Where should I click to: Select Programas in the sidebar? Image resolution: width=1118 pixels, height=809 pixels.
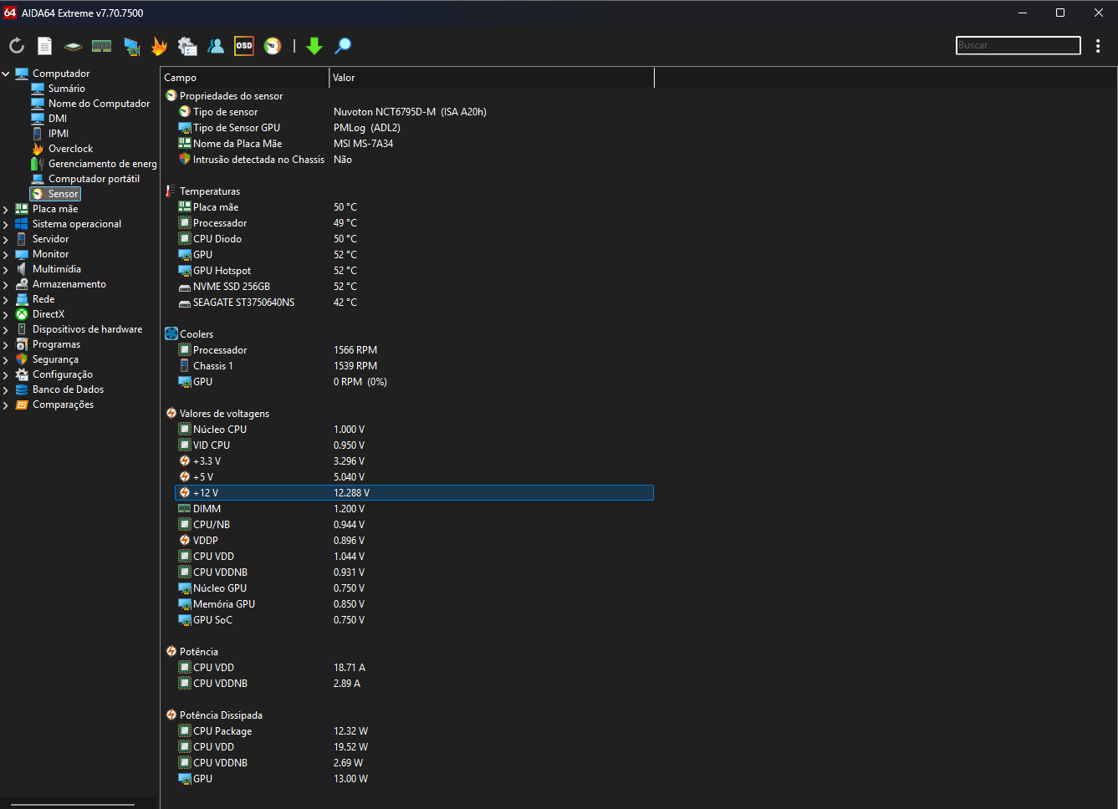(56, 344)
